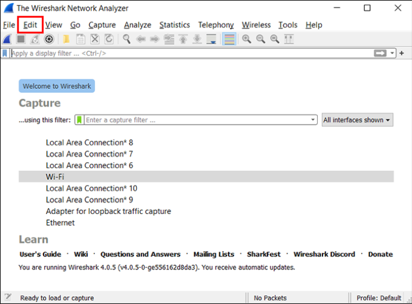412x304 pixels.
Task: Open expert information status bar icon
Action: [x=8, y=297]
